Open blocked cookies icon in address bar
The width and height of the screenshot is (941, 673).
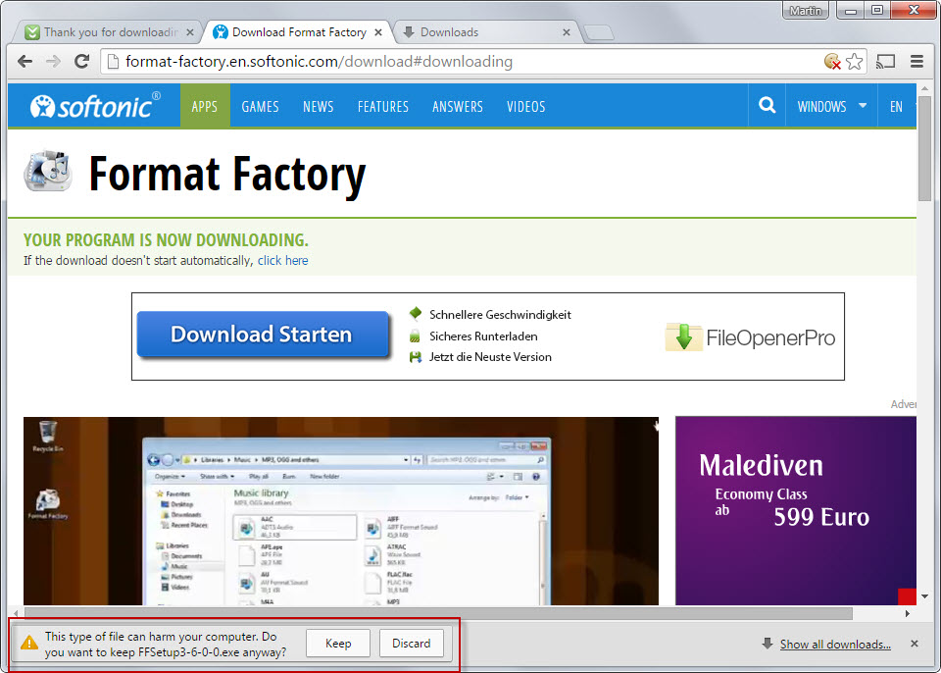(832, 61)
